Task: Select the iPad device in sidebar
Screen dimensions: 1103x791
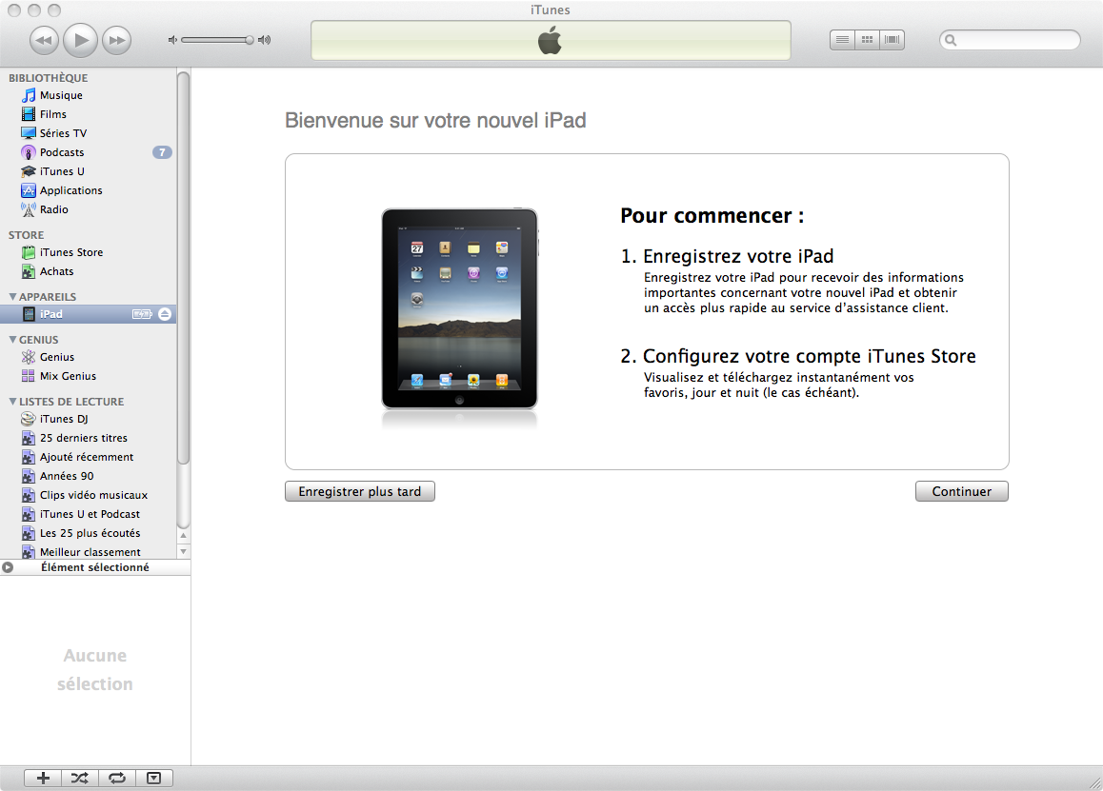Action: pyautogui.click(x=88, y=314)
